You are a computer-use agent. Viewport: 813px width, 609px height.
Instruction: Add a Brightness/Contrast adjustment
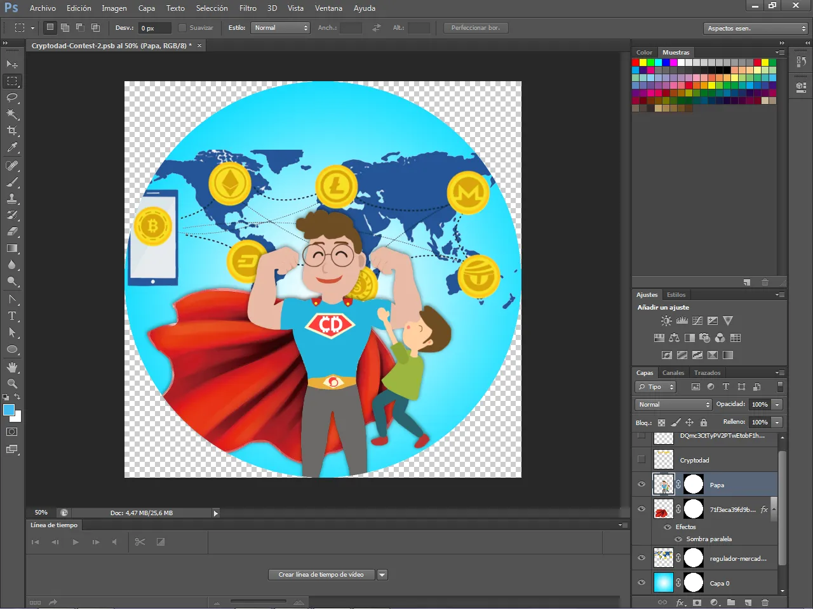click(x=666, y=321)
